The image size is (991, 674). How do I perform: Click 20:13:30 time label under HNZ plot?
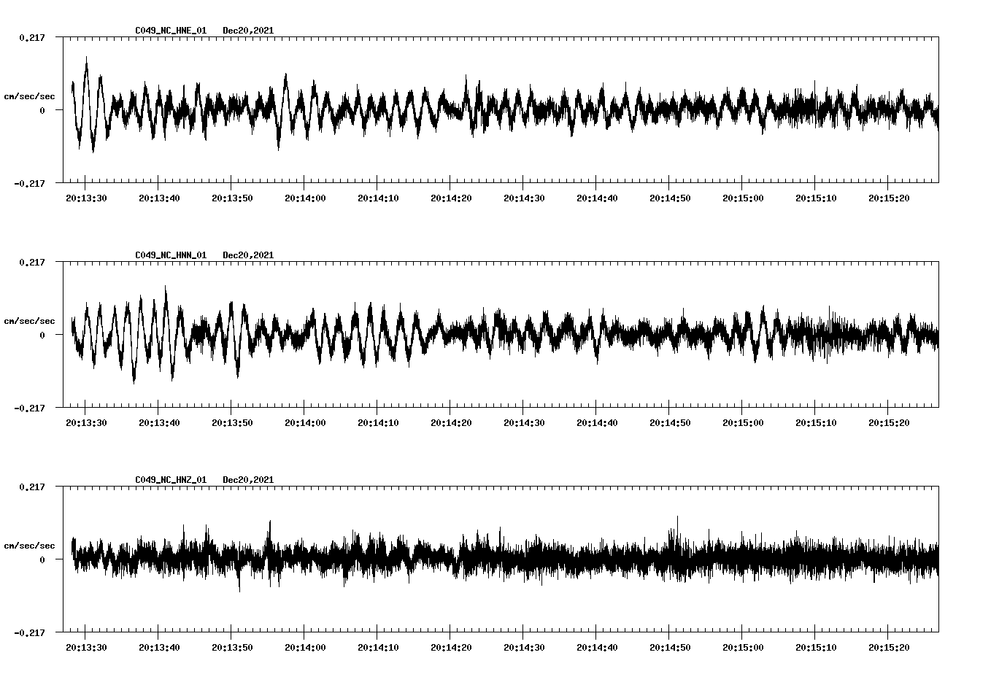[86, 648]
